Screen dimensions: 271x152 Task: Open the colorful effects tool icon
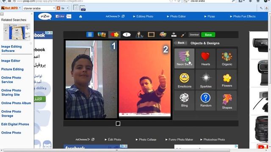(163, 35)
